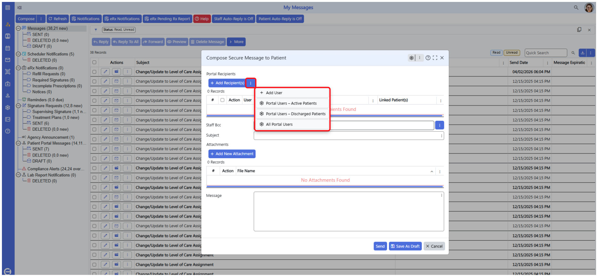Open the dialog help question mark icon
The image size is (598, 277).
point(428,58)
